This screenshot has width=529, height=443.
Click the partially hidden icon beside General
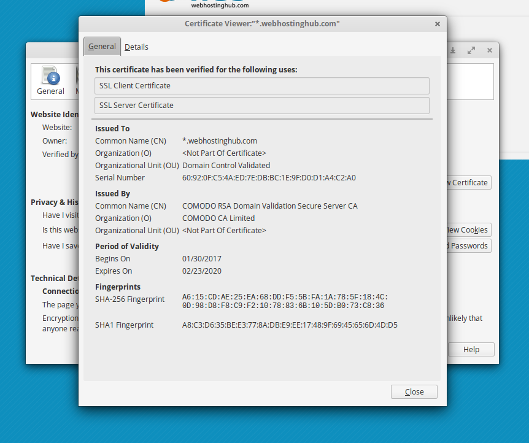pyautogui.click(x=77, y=77)
